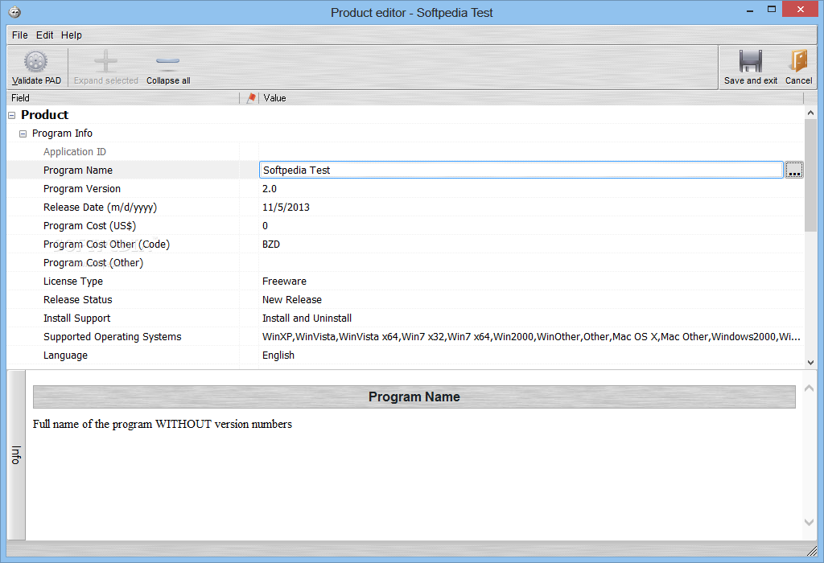The height and width of the screenshot is (563, 824).
Task: Click the Cancel door icon
Action: (x=798, y=61)
